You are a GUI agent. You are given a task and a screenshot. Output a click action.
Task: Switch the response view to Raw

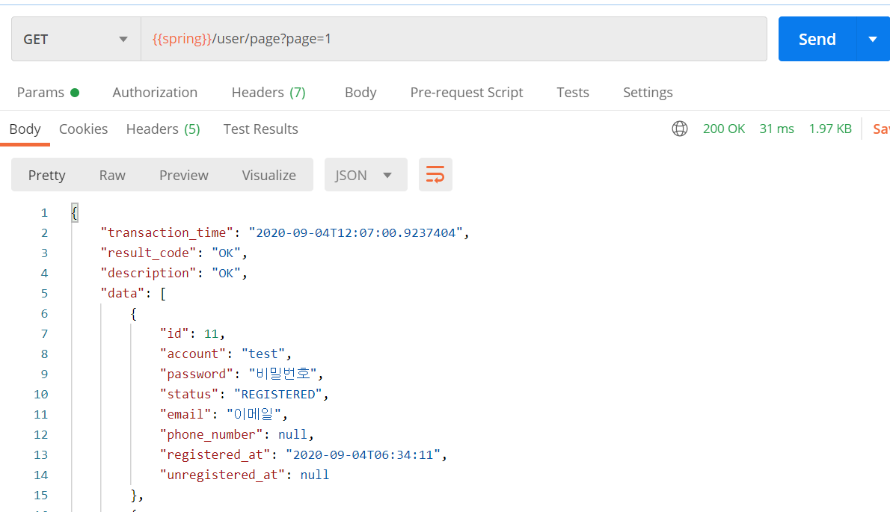tap(112, 175)
